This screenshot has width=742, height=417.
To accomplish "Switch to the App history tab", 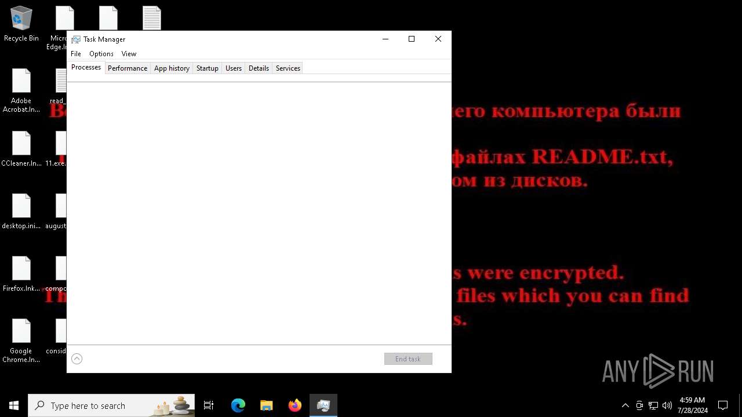I will pyautogui.click(x=172, y=68).
